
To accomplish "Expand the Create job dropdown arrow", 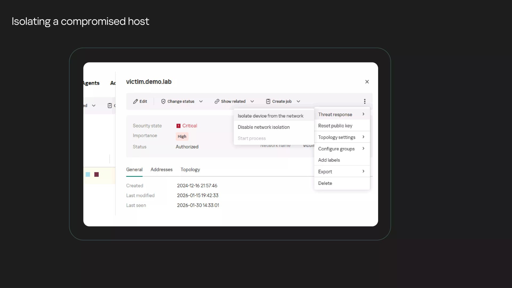I will pyautogui.click(x=298, y=101).
